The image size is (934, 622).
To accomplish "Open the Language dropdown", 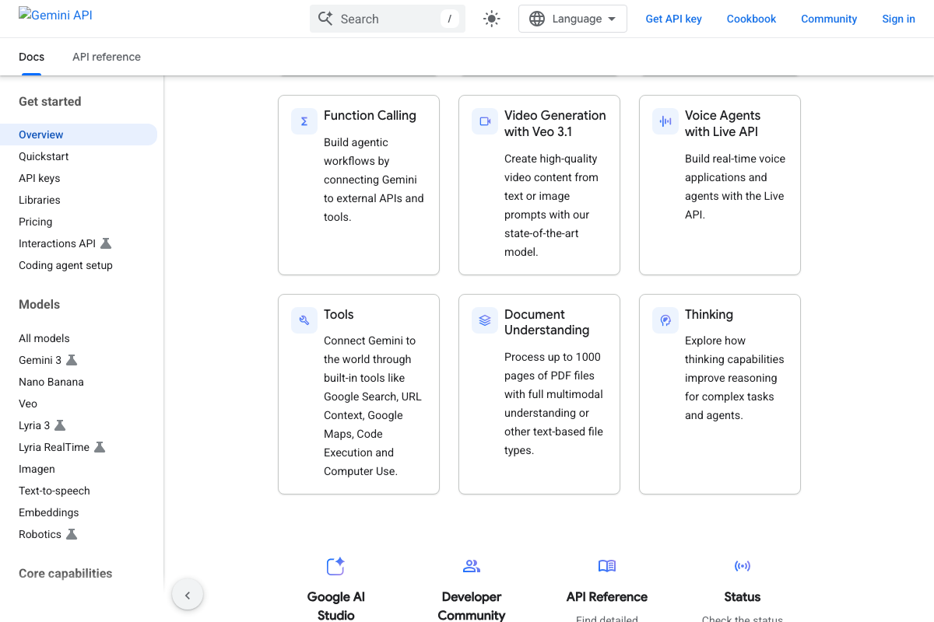I will 573,19.
